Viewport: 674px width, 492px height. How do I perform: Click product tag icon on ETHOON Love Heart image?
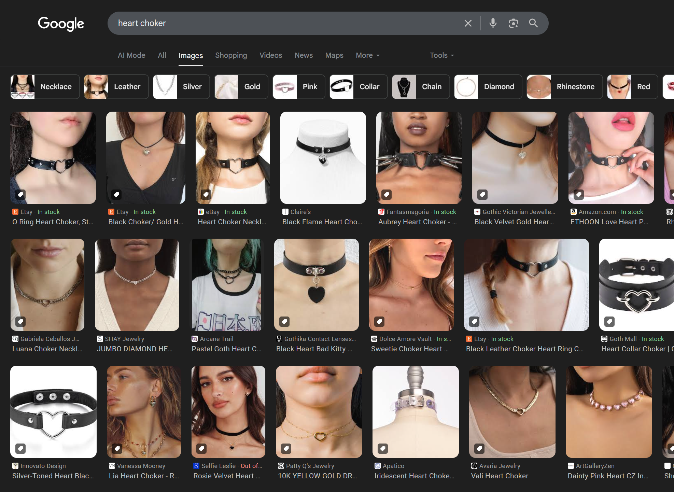tap(579, 195)
